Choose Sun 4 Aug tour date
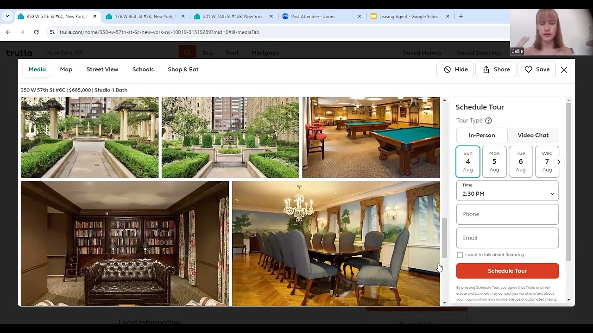 pos(468,161)
